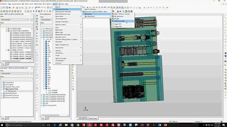Open Revision control submenu
Viewport: 227px width, 127px height.
pyautogui.click(x=68, y=25)
